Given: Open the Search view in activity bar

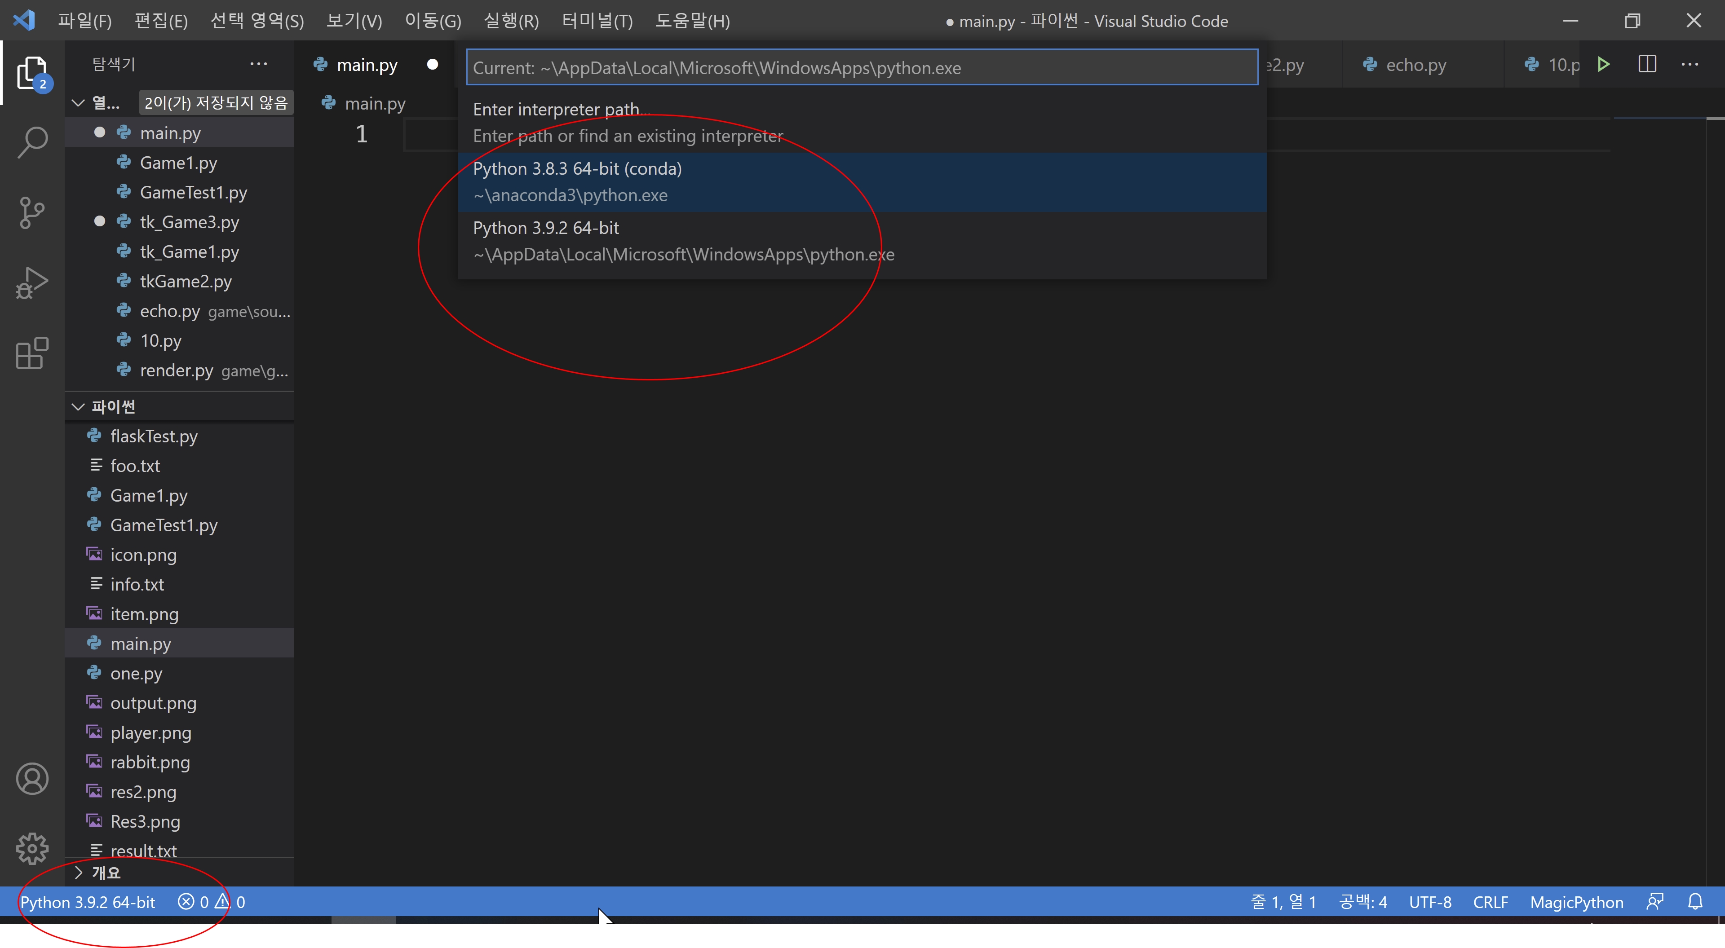Looking at the screenshot, I should pyautogui.click(x=32, y=143).
